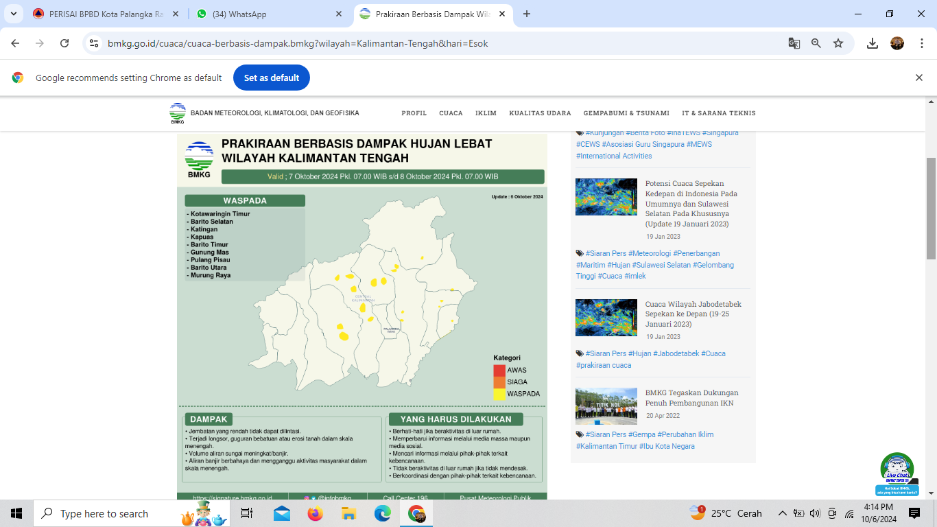Click the #Sulawesi Selatan hashtag link
The image size is (937, 527).
point(661,265)
